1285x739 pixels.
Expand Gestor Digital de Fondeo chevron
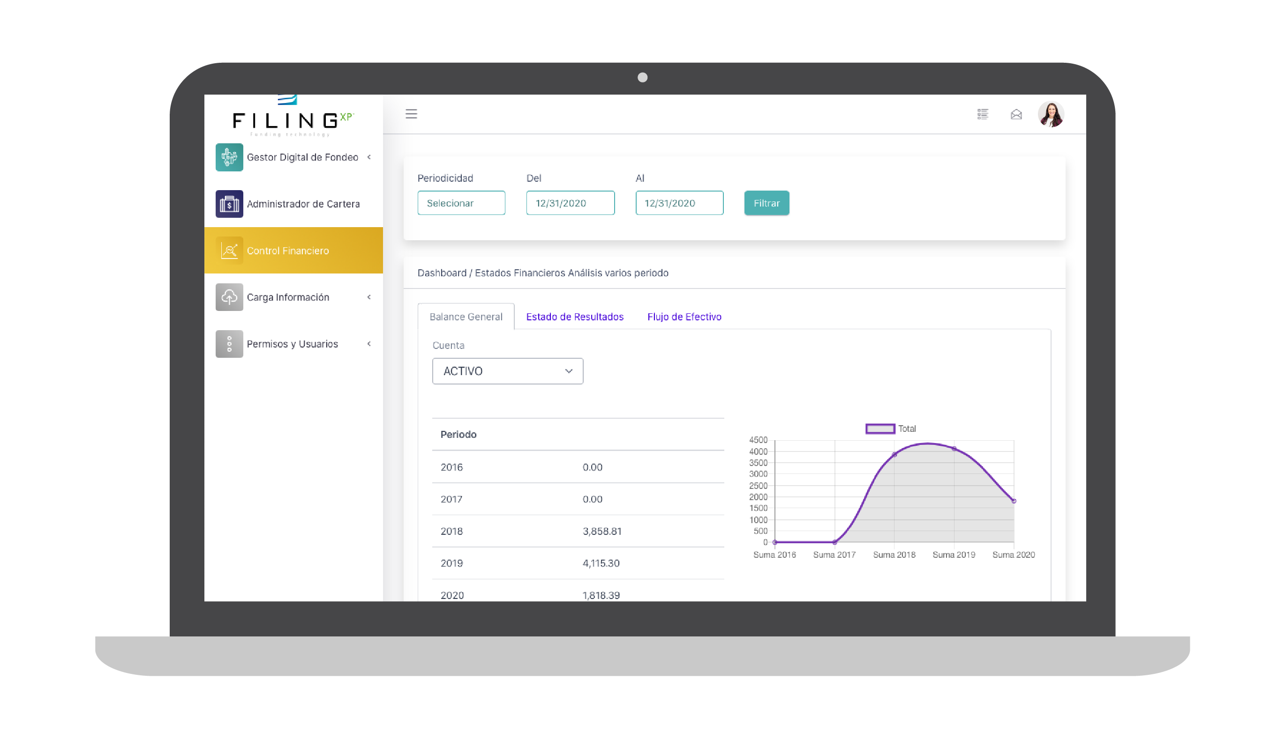pyautogui.click(x=369, y=157)
